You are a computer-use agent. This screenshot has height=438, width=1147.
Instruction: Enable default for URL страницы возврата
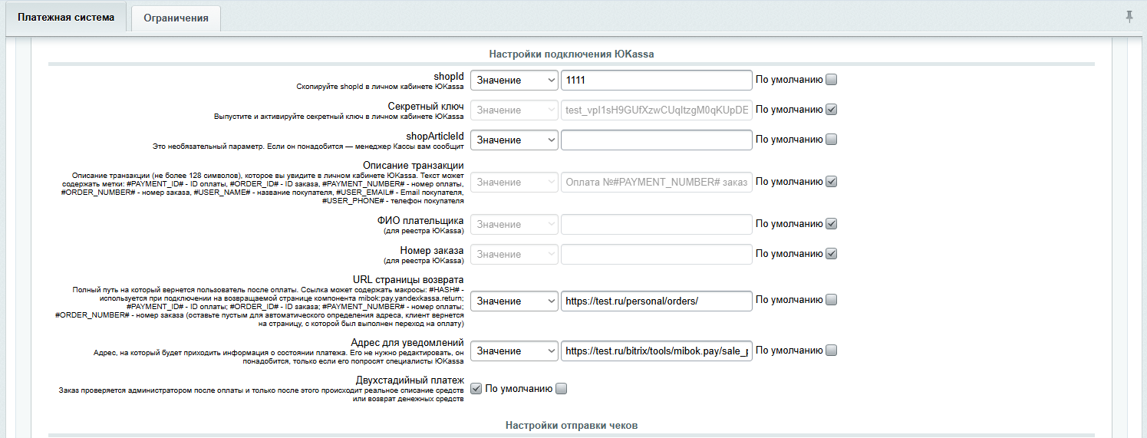pos(831,300)
